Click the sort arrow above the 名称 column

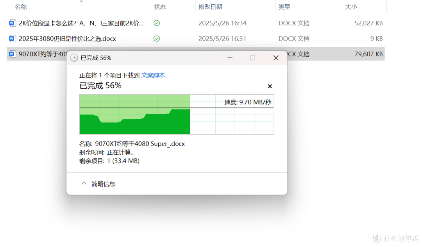click(82, 2)
